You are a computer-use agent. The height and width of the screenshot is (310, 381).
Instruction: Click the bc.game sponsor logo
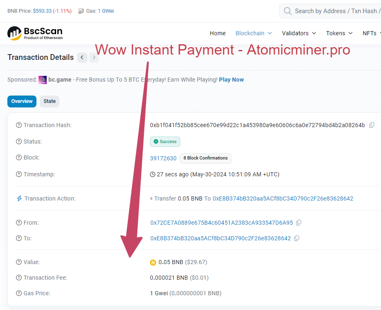pyautogui.click(x=43, y=80)
